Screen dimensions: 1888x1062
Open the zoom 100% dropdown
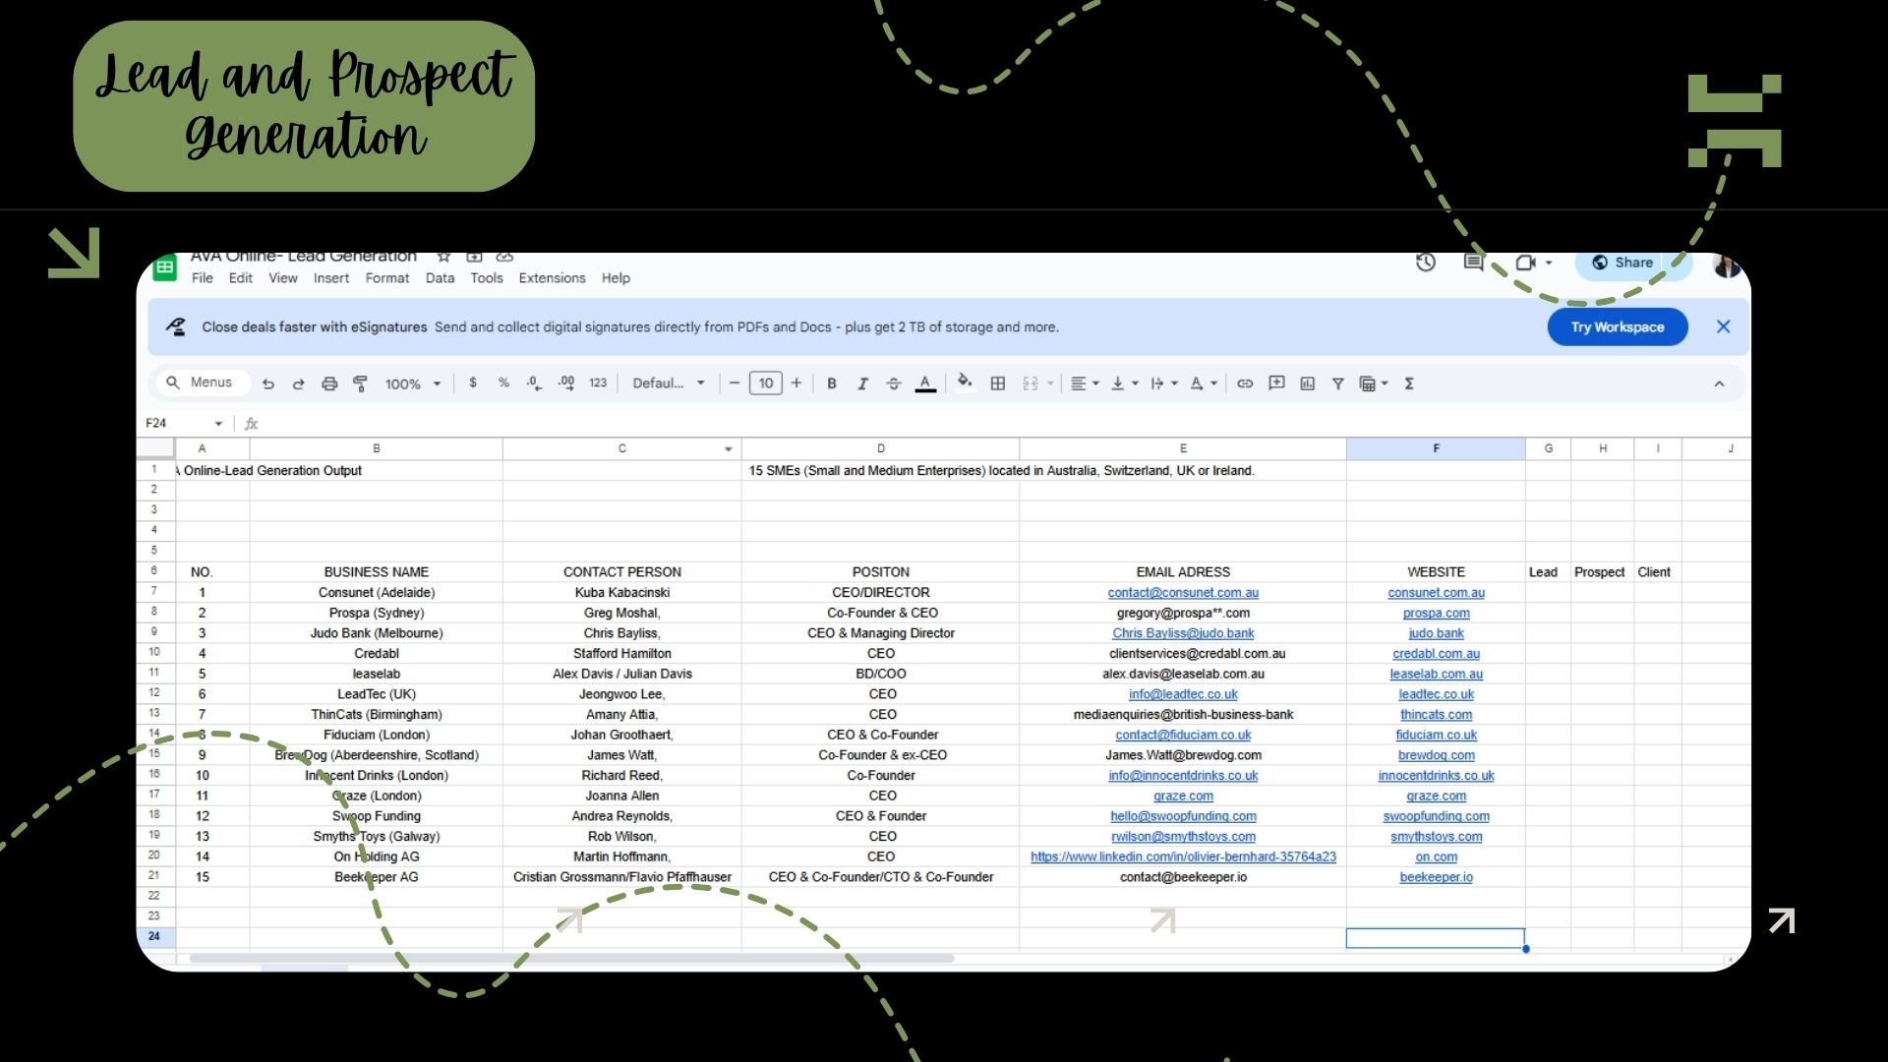[413, 383]
